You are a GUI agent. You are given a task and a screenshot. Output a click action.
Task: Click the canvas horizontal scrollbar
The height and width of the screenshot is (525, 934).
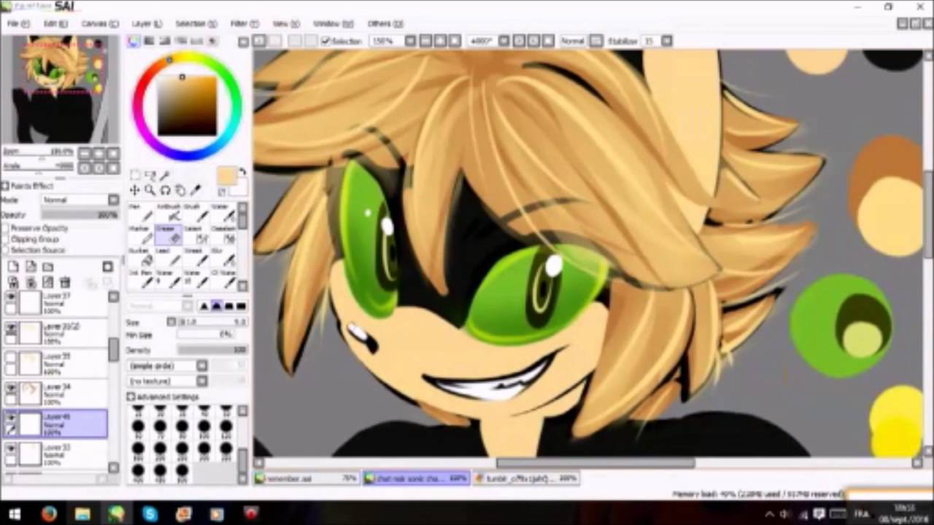pyautogui.click(x=595, y=463)
